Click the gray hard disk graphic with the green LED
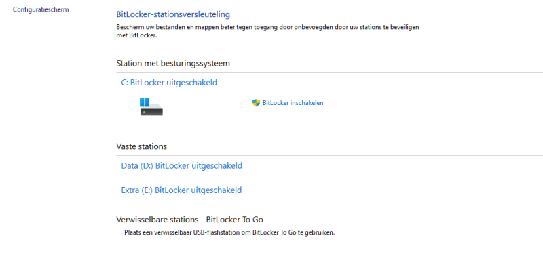543x265 pixels. point(151,110)
